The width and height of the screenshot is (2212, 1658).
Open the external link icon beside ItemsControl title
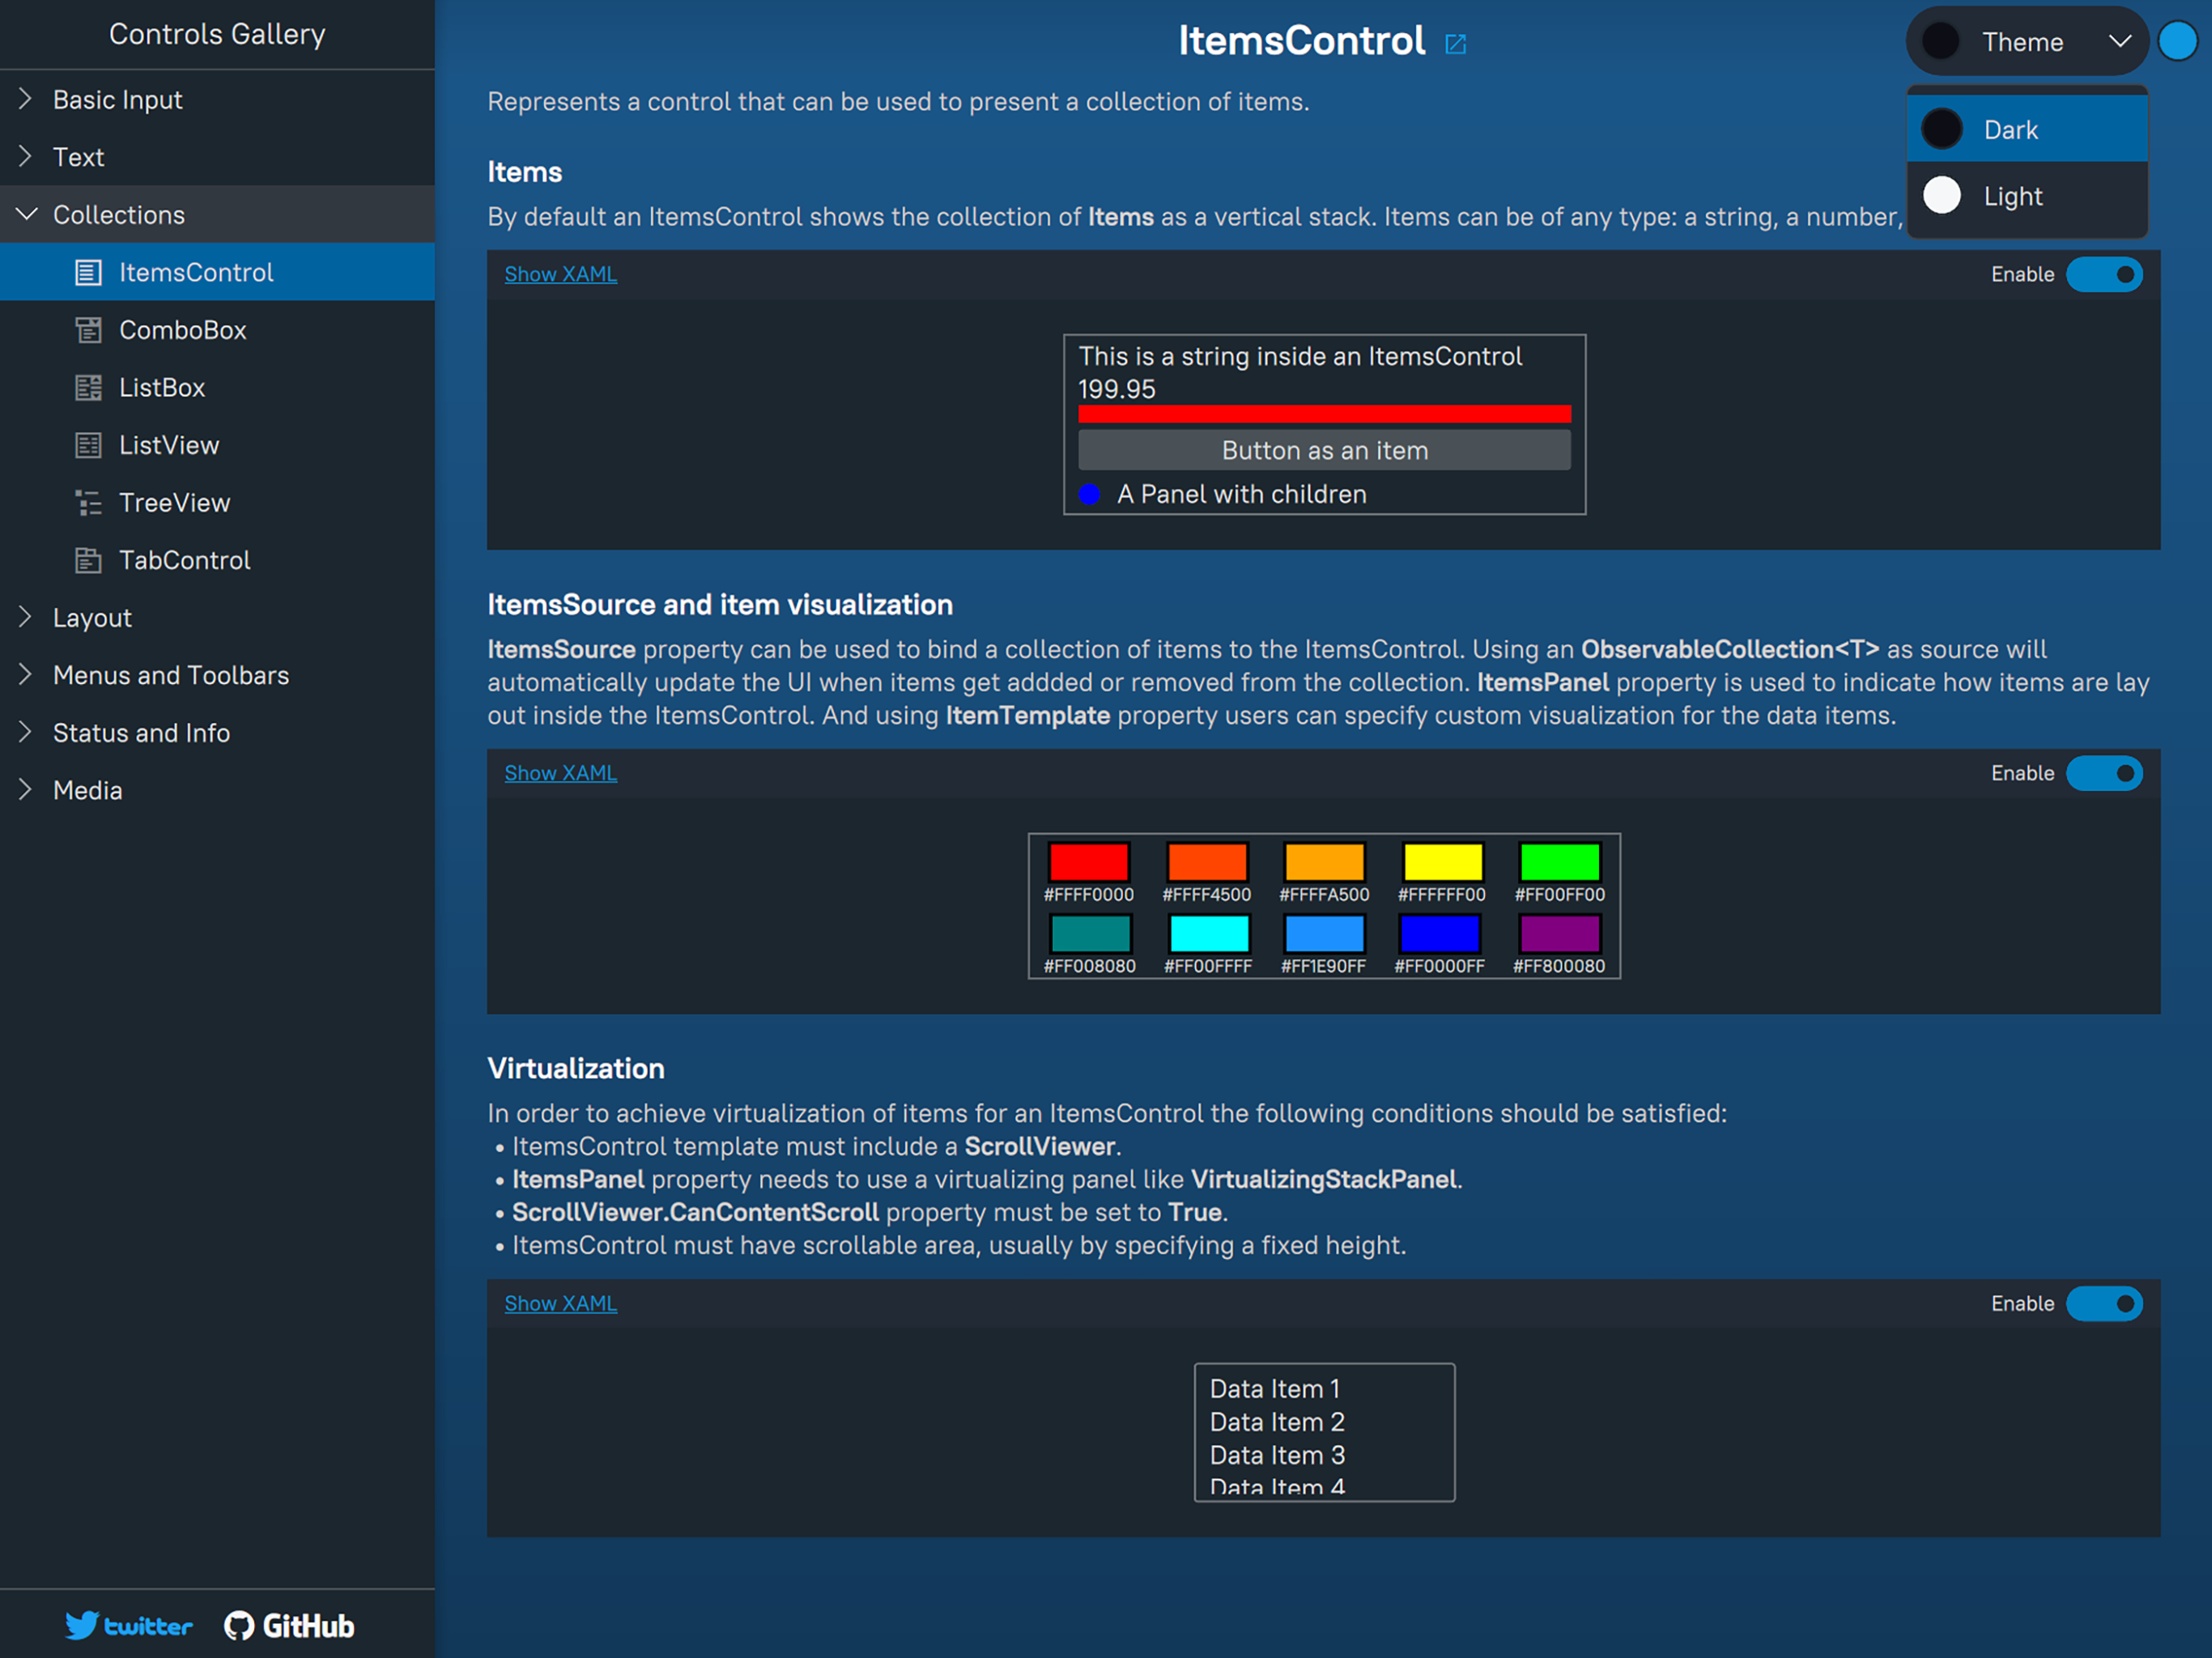1455,44
